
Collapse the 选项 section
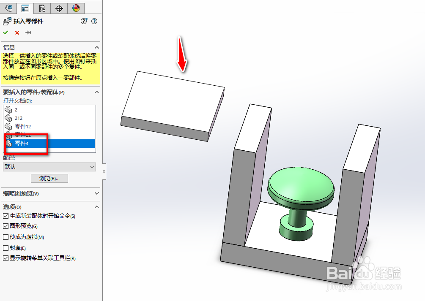point(97,207)
